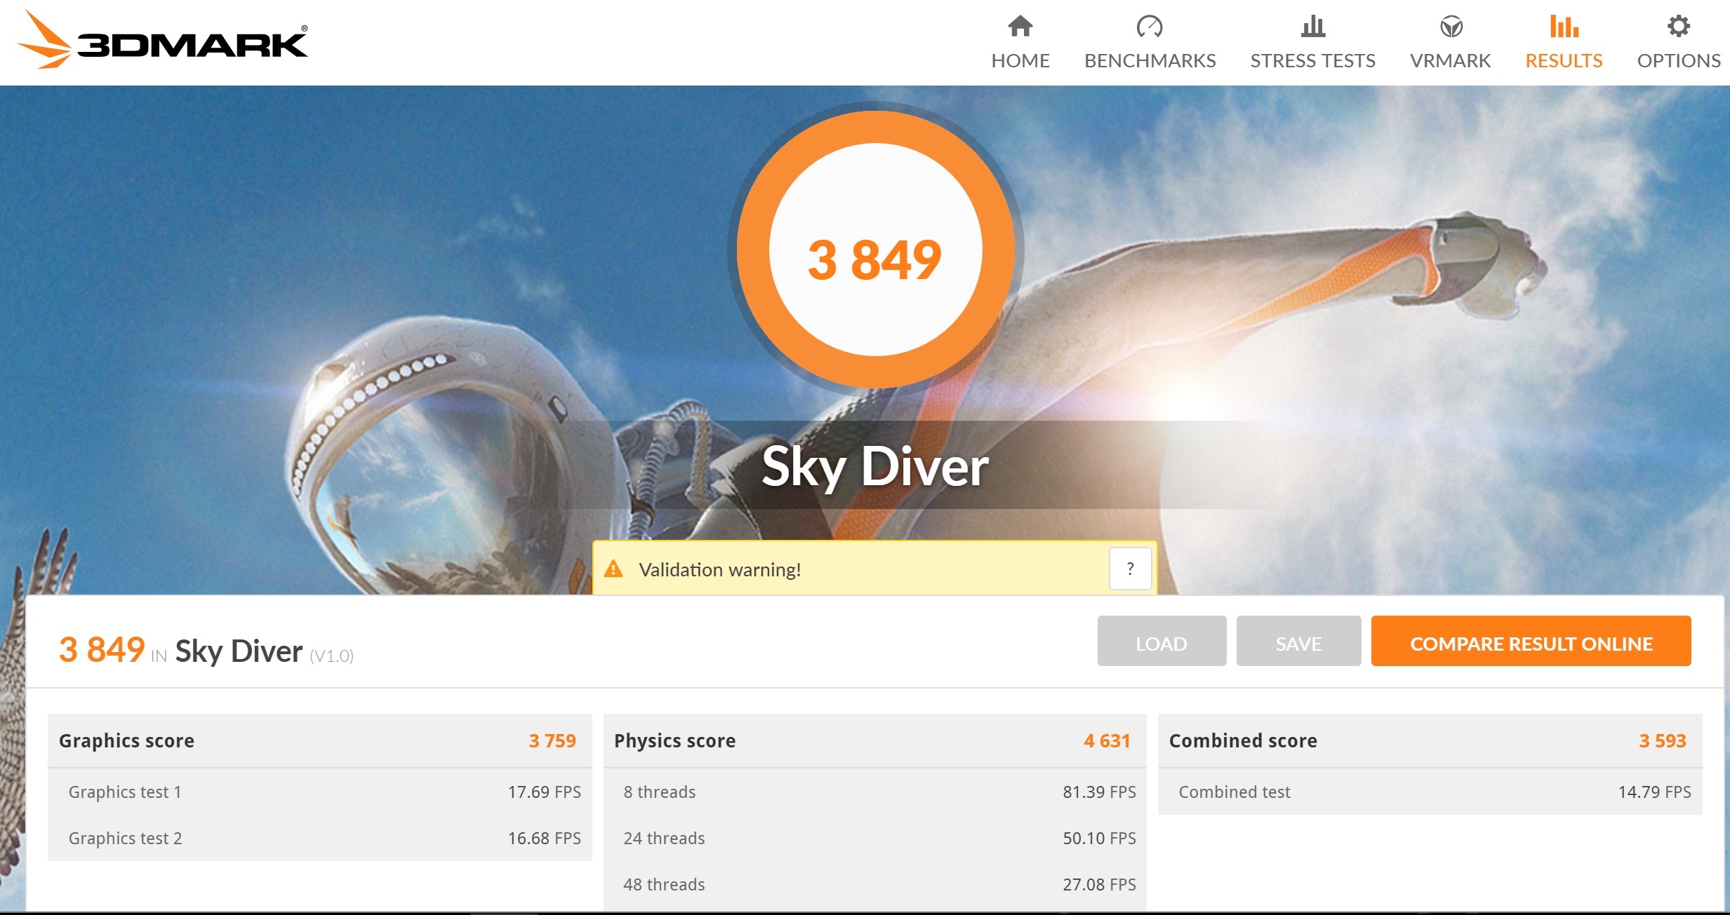
Task: Click the 24 threads row
Action: (875, 838)
